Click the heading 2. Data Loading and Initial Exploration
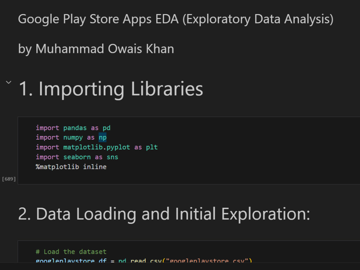Image resolution: width=360 pixels, height=270 pixels. point(164,214)
